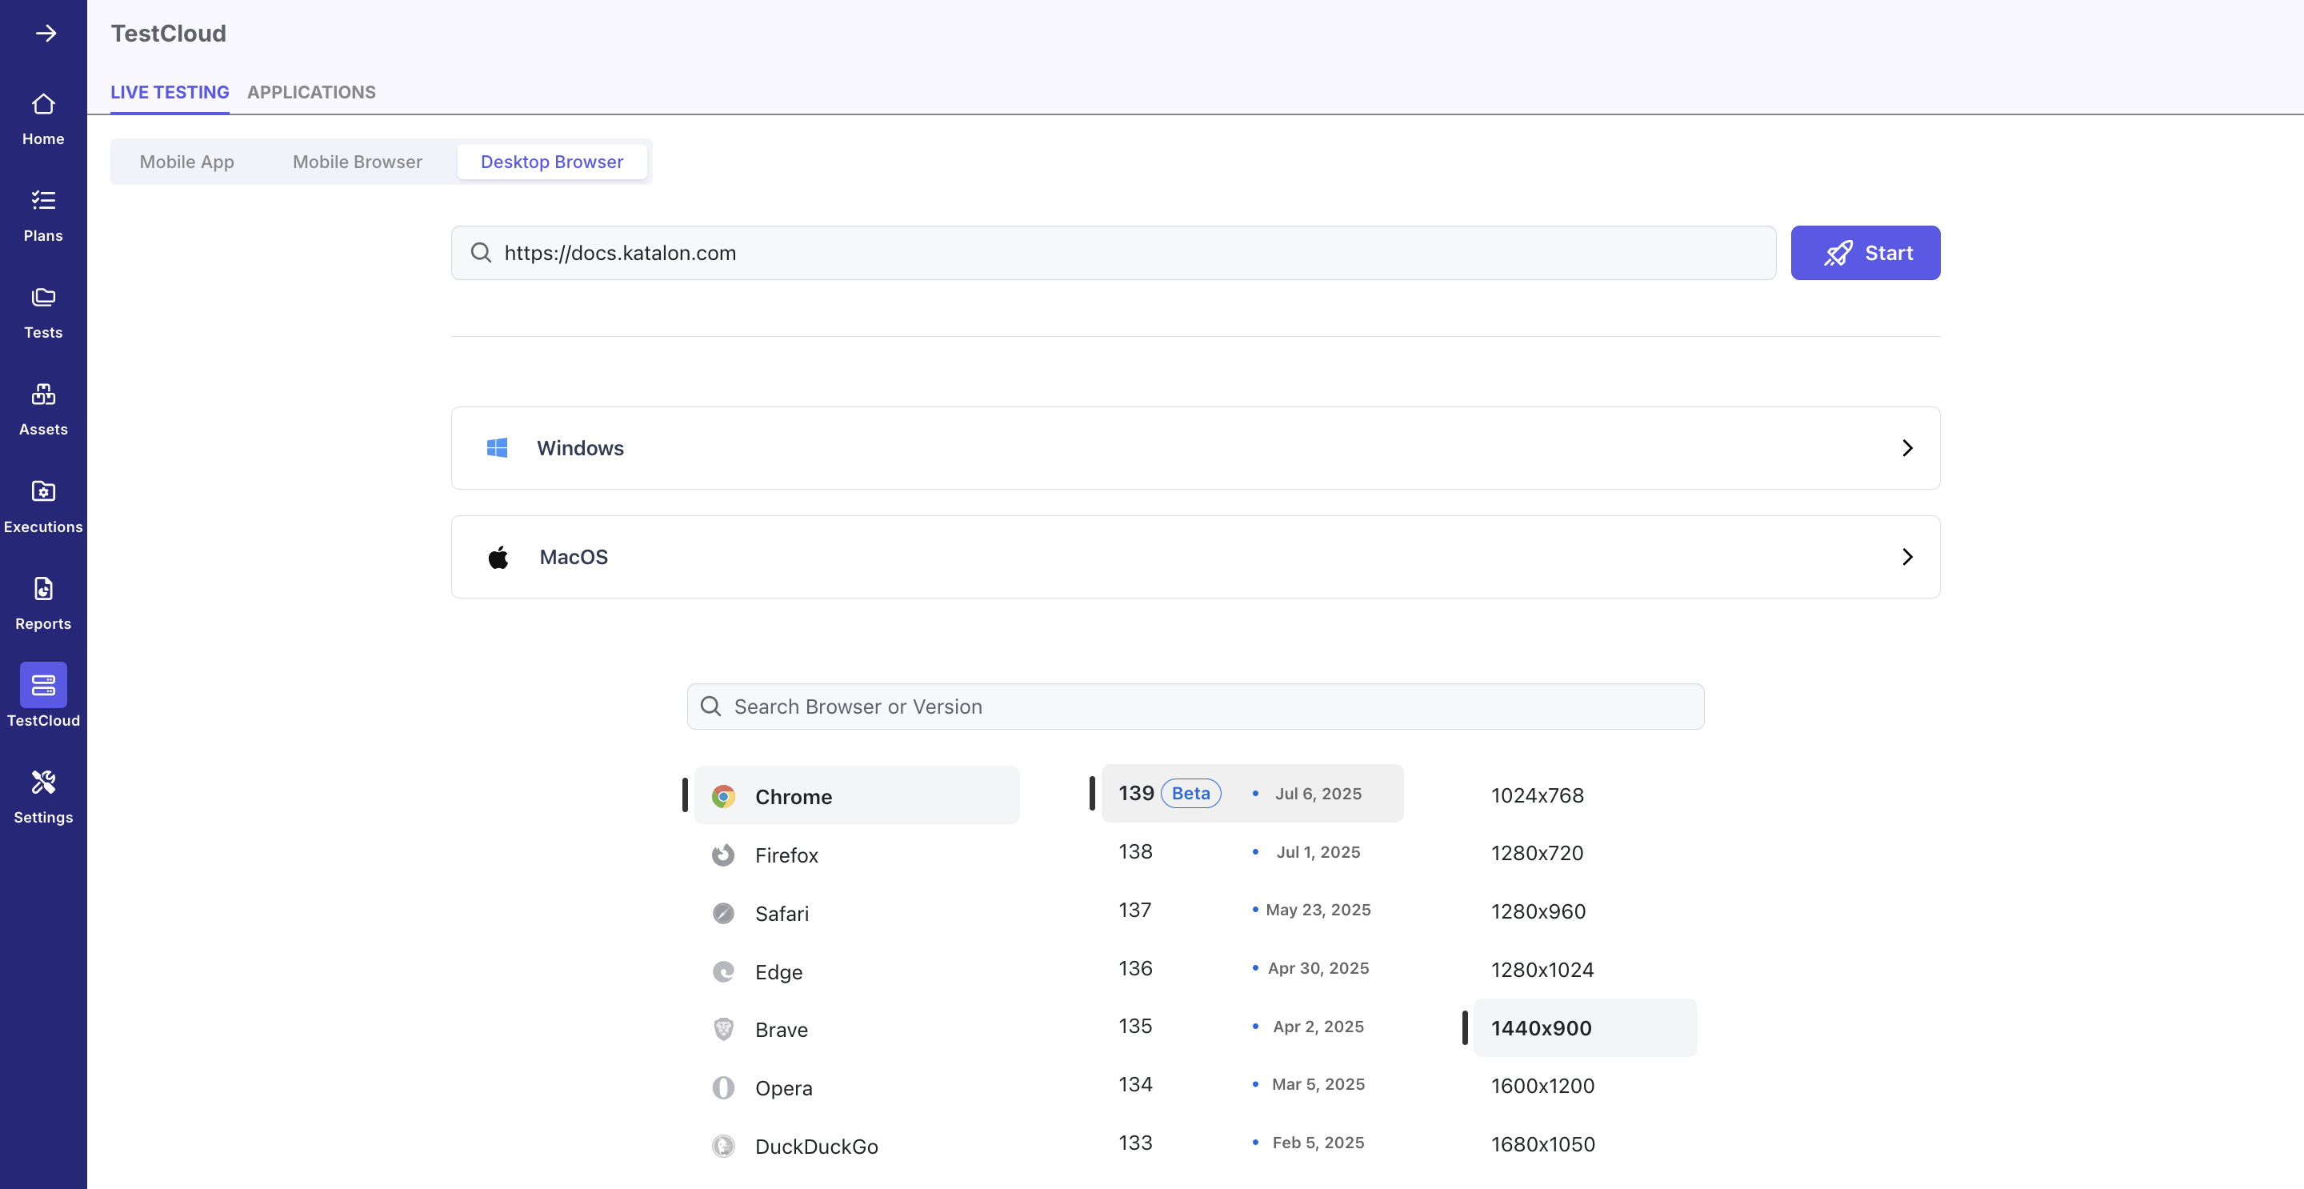Screen dimensions: 2304x1189
Task: Choose the 1280x960 resolution
Action: [x=1584, y=911]
